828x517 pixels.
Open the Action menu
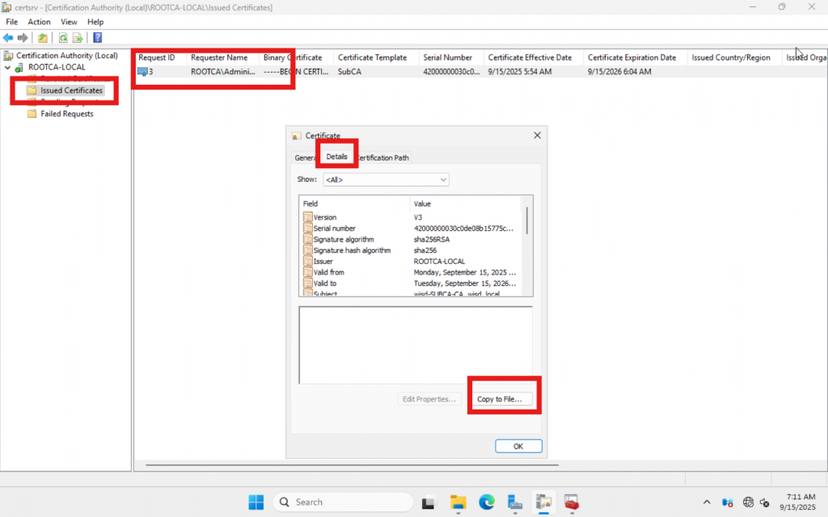pos(39,22)
